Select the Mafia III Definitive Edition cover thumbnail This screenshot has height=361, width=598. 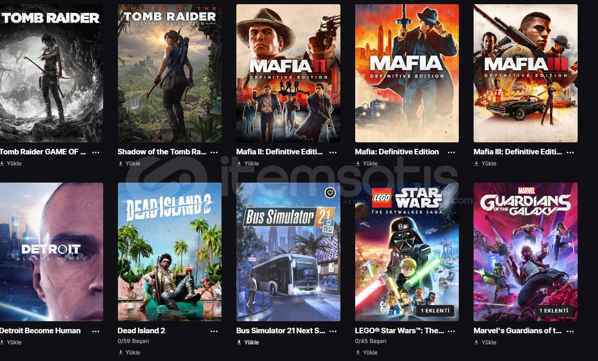pyautogui.click(x=525, y=73)
